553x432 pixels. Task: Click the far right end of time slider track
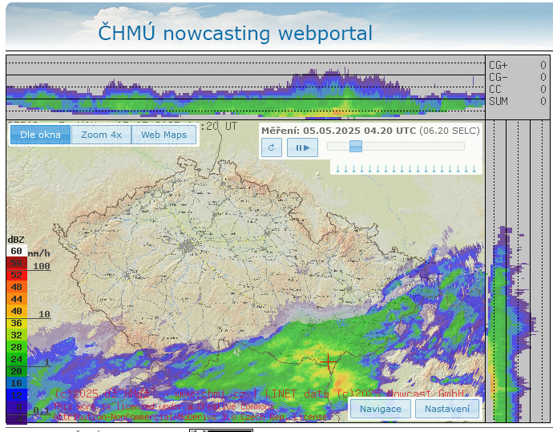462,147
